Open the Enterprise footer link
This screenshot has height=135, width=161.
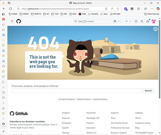(x=66, y=123)
